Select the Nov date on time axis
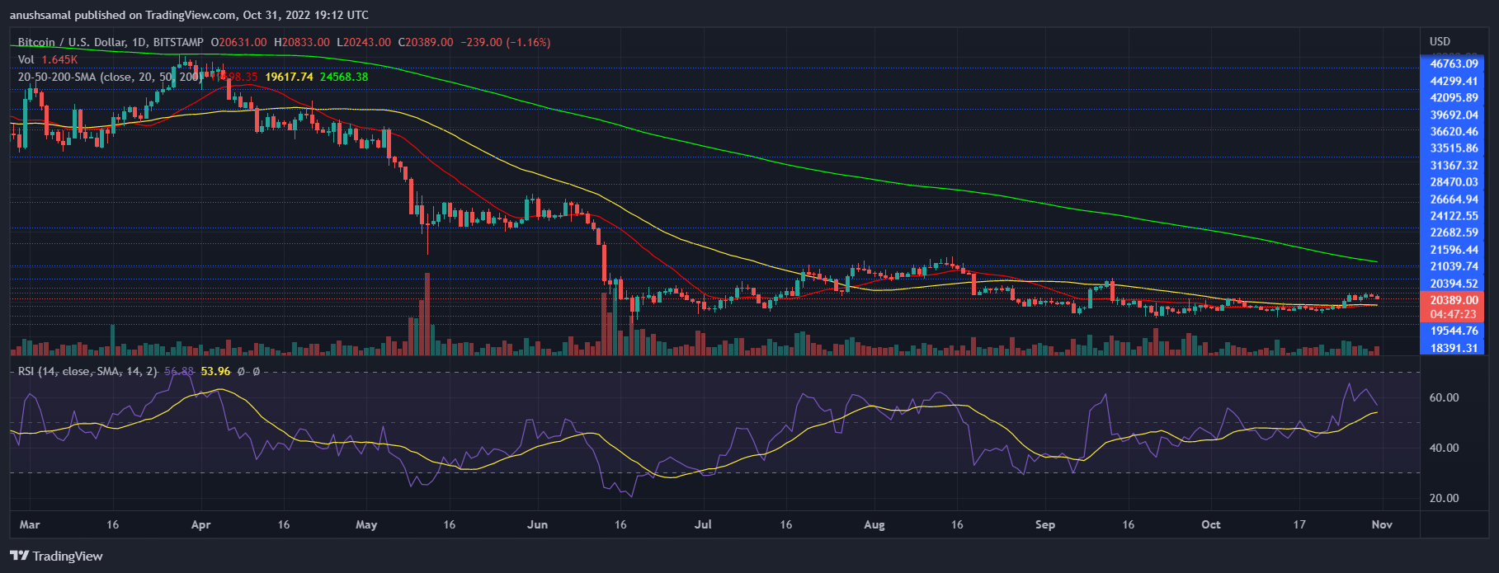The height and width of the screenshot is (573, 1499). click(1382, 524)
